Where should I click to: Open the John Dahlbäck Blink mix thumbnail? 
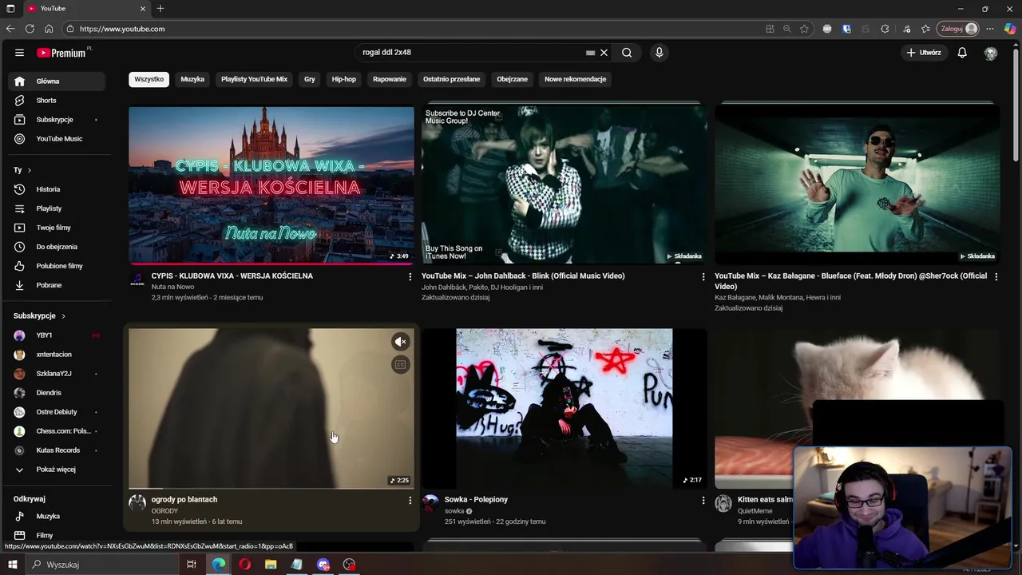tap(564, 184)
